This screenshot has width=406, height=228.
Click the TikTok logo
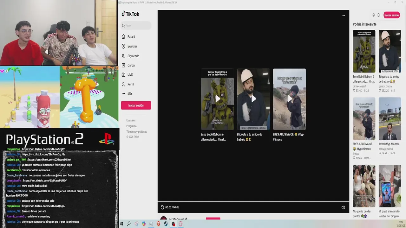(130, 14)
